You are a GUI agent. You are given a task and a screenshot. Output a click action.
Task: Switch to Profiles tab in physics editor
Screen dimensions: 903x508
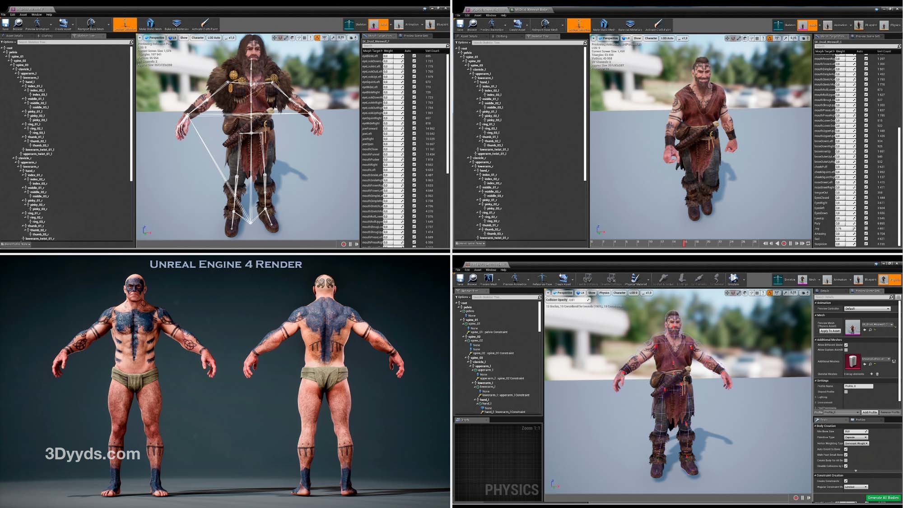click(860, 420)
